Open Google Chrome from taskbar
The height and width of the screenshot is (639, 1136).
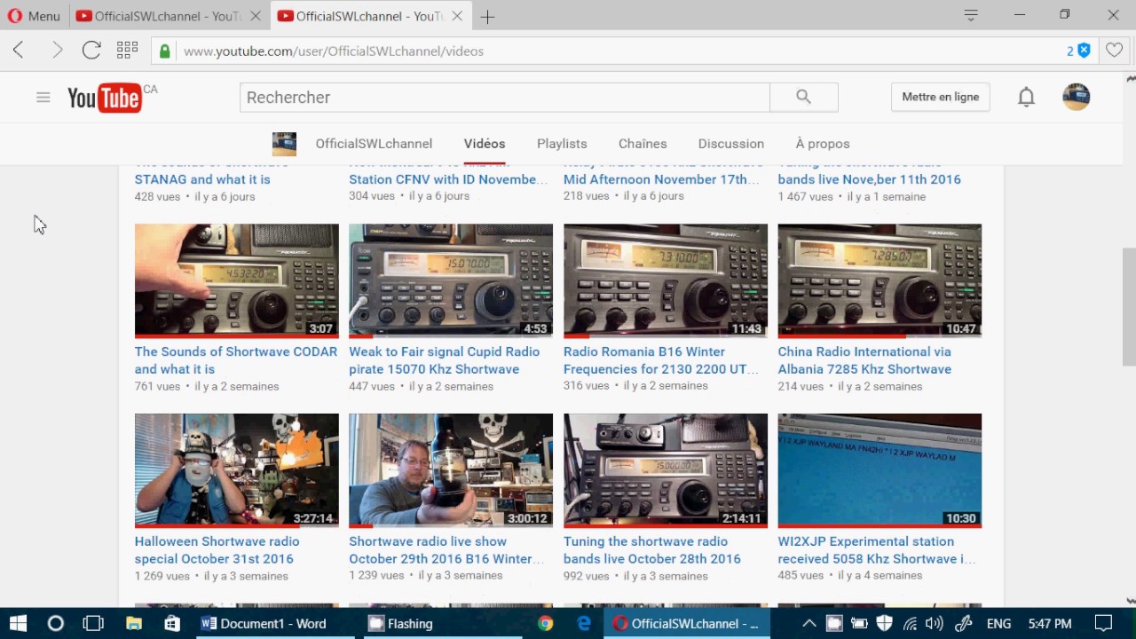(x=545, y=623)
